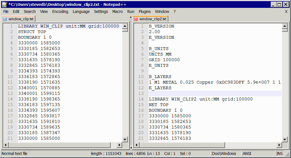Click the red unsaved icon on window_clip2.txt tab

(x=135, y=19)
